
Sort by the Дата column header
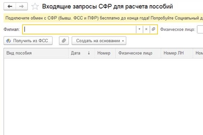(81, 53)
